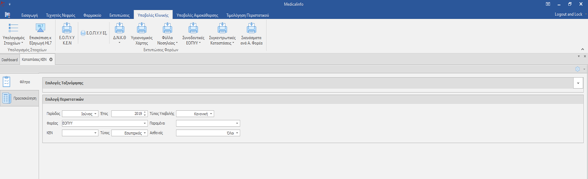Click the Υγειονομικός Χάρτης icon
This screenshot has height=179, width=588.
tap(141, 28)
